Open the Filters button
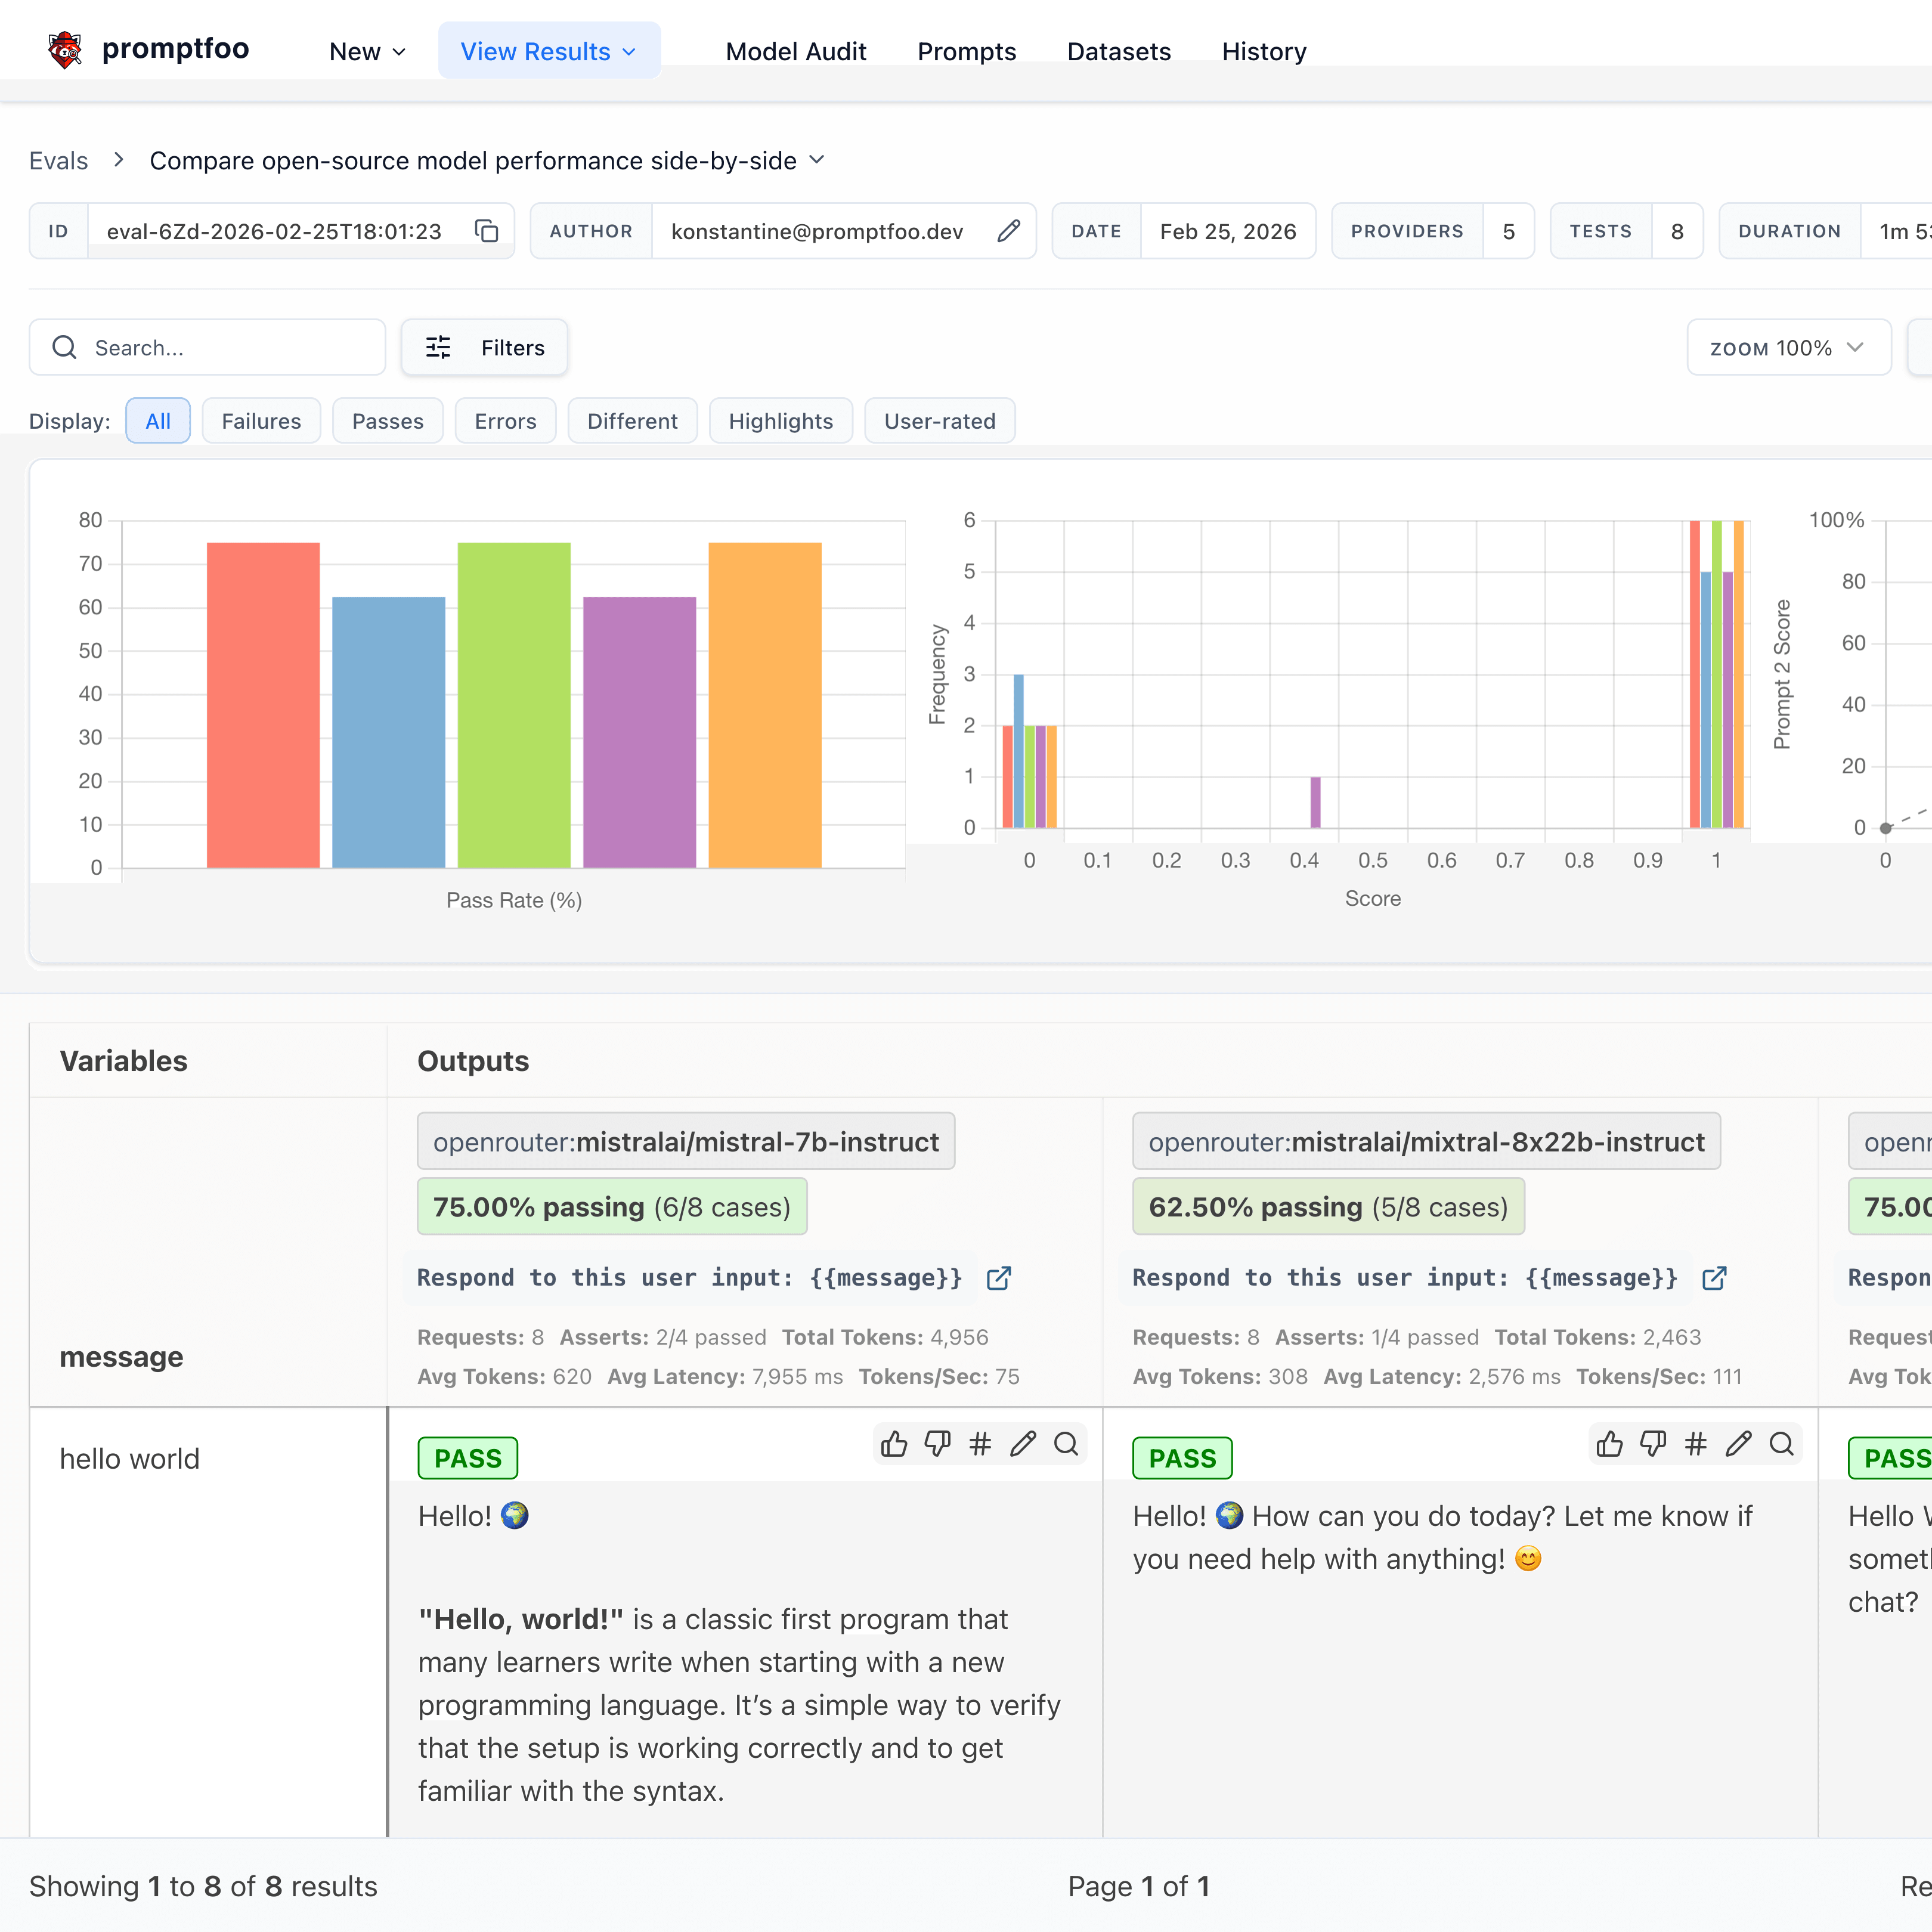The height and width of the screenshot is (1932, 1932). tap(485, 347)
